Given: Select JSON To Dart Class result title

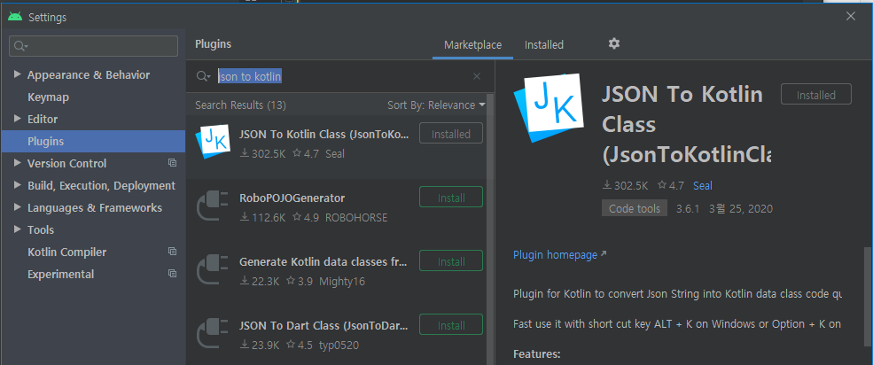Looking at the screenshot, I should pyautogui.click(x=324, y=325).
